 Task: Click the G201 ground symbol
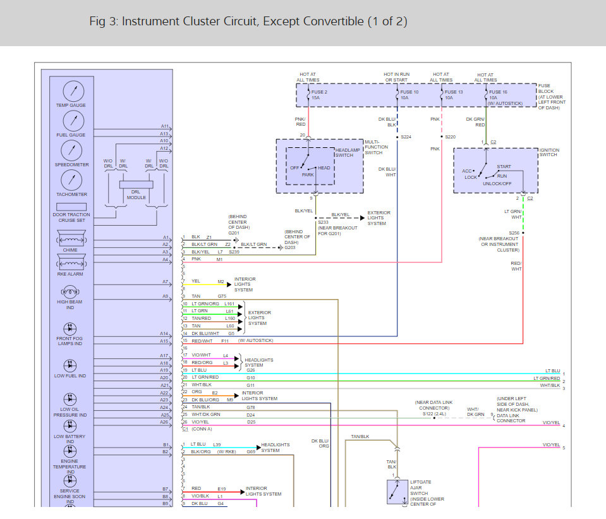pos(236,240)
